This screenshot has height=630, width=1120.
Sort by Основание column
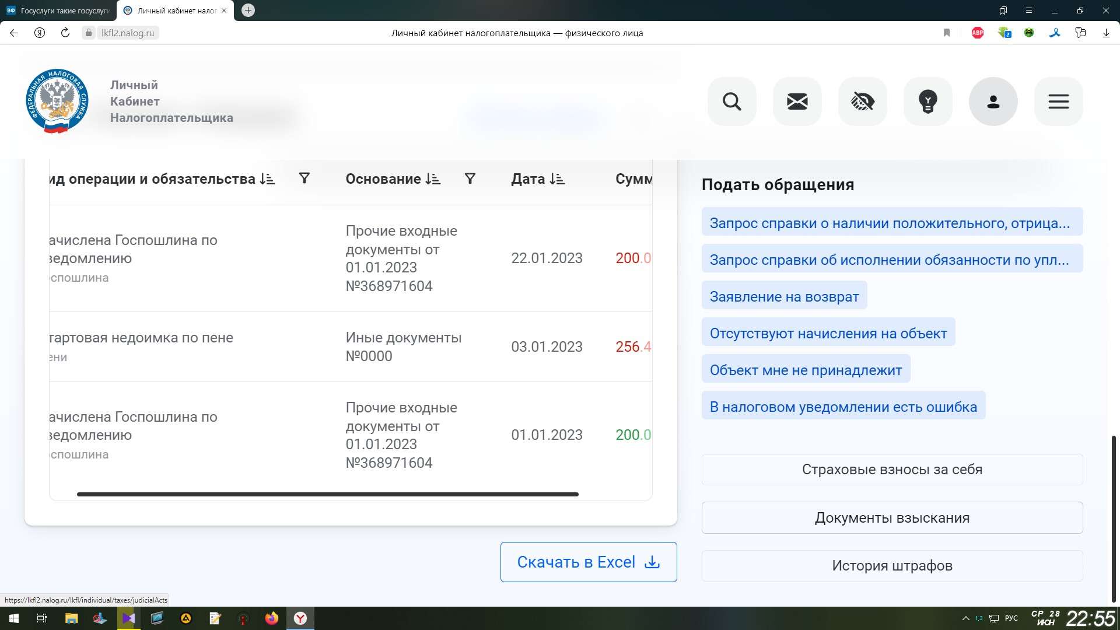(x=433, y=179)
